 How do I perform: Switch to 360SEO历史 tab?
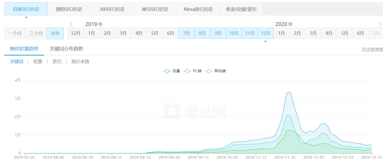(112, 9)
